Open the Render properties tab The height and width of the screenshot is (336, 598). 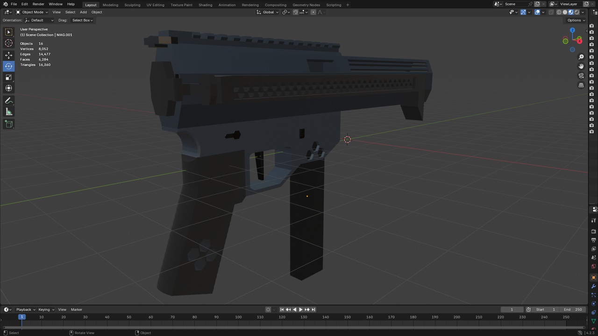594,231
